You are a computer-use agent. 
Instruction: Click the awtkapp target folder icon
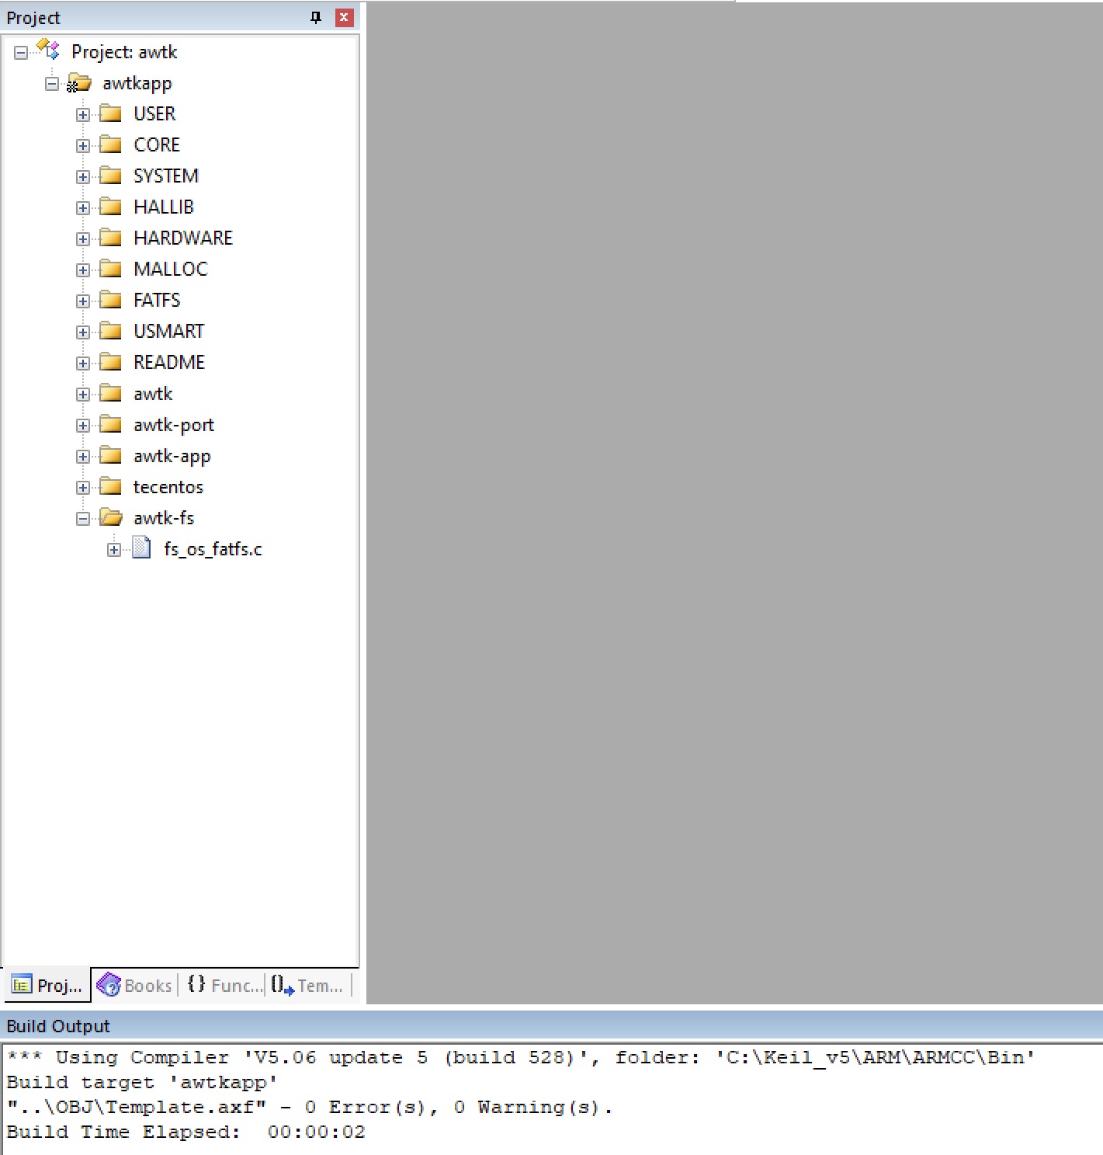[x=78, y=82]
